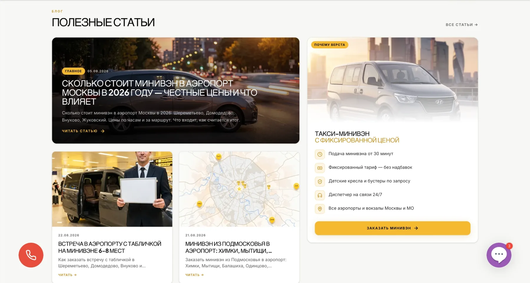Click 'ЗАКАЗАТЬ МИНИВЭН' button
530x283 pixels.
392,228
